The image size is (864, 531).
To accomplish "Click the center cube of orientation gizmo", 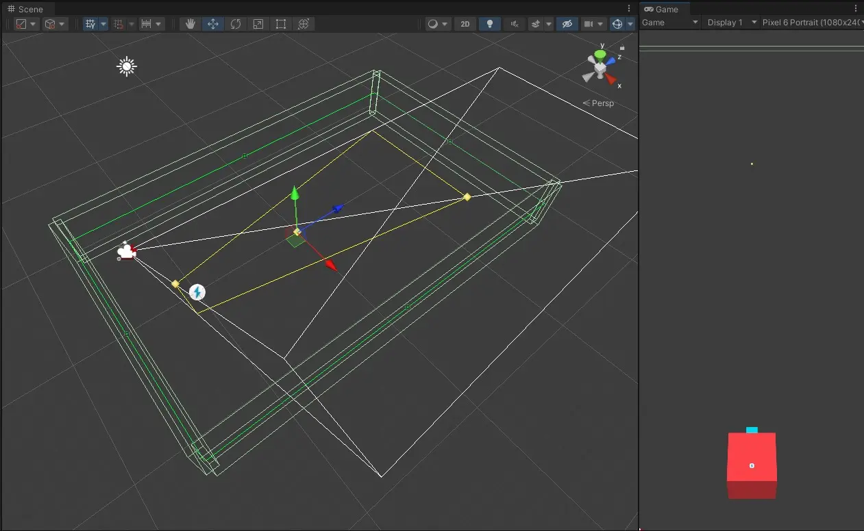I will point(600,68).
